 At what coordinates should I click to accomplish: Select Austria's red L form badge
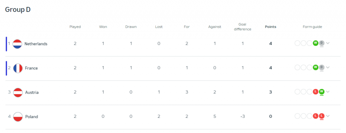[x=316, y=92]
